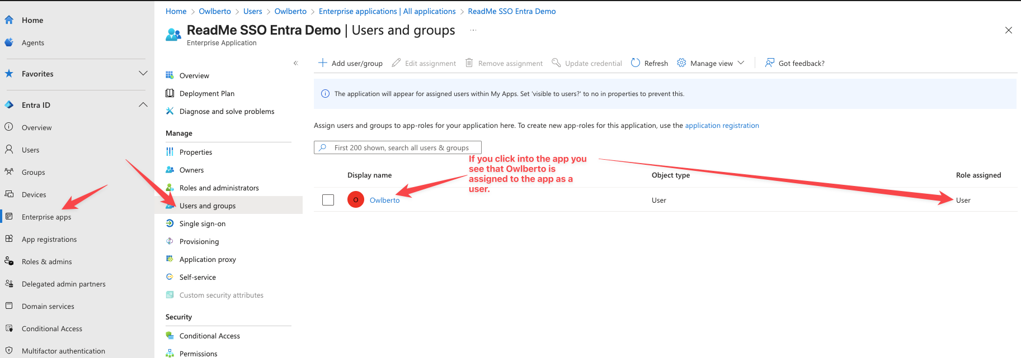Click the Users breadcrumb link
The width and height of the screenshot is (1021, 358).
click(252, 11)
